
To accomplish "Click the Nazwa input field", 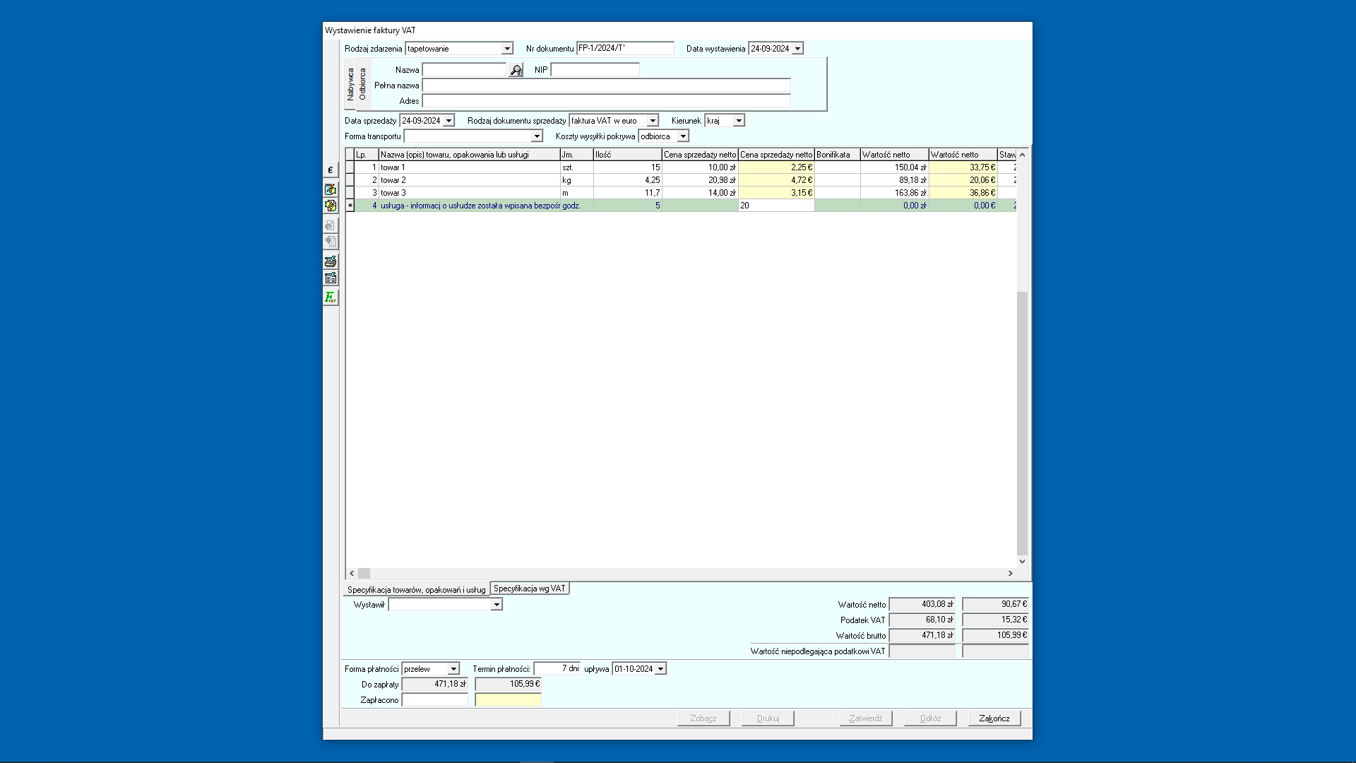I will (x=464, y=70).
